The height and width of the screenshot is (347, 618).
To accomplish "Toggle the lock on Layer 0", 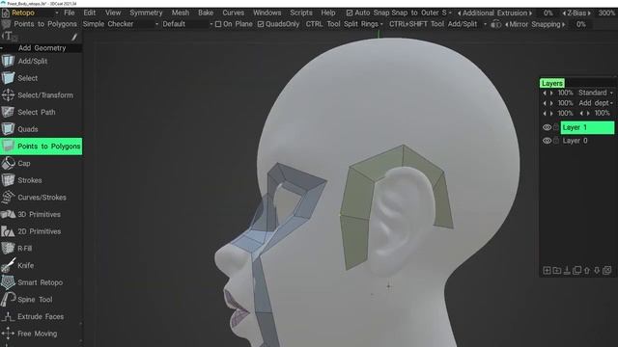I will point(556,141).
